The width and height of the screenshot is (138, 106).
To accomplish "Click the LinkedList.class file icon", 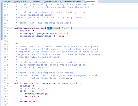I will pos(45,2).
